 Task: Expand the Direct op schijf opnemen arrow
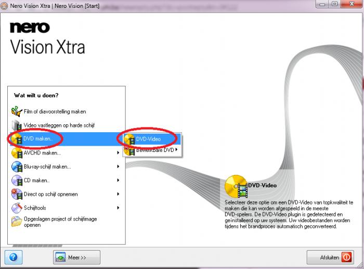118,194
